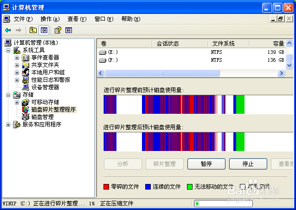Select the 设备管理器 tree item text
This screenshot has width=296, height=210.
(45, 87)
